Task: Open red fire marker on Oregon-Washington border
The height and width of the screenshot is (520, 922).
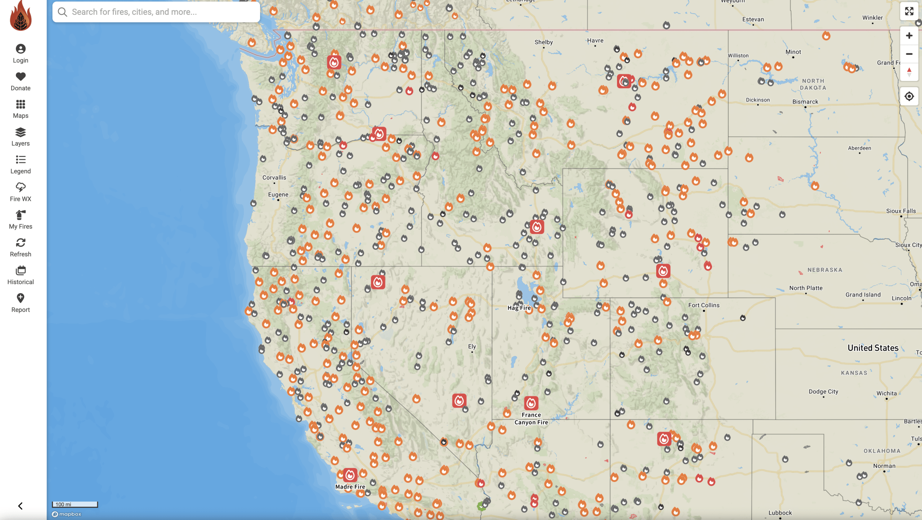Action: [x=379, y=134]
